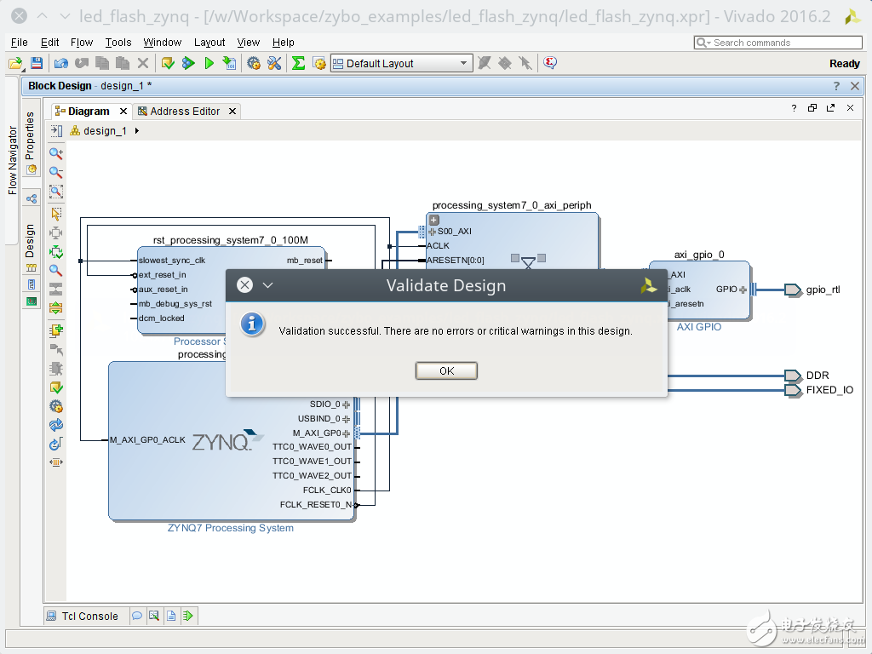Expand the design_1 breadcrumb arrow
Screen dimensions: 872x654
coord(137,131)
